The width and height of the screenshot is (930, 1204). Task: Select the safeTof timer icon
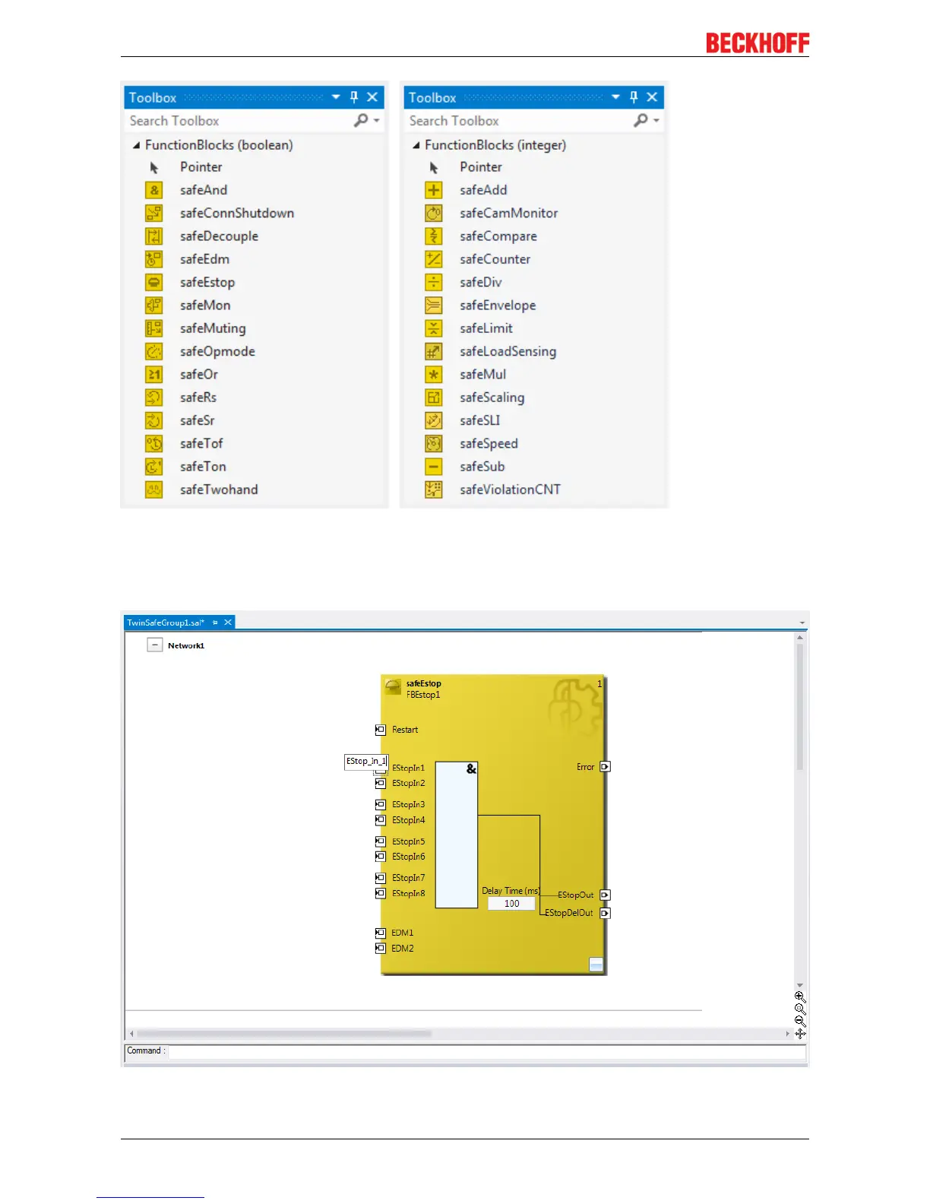[x=154, y=443]
